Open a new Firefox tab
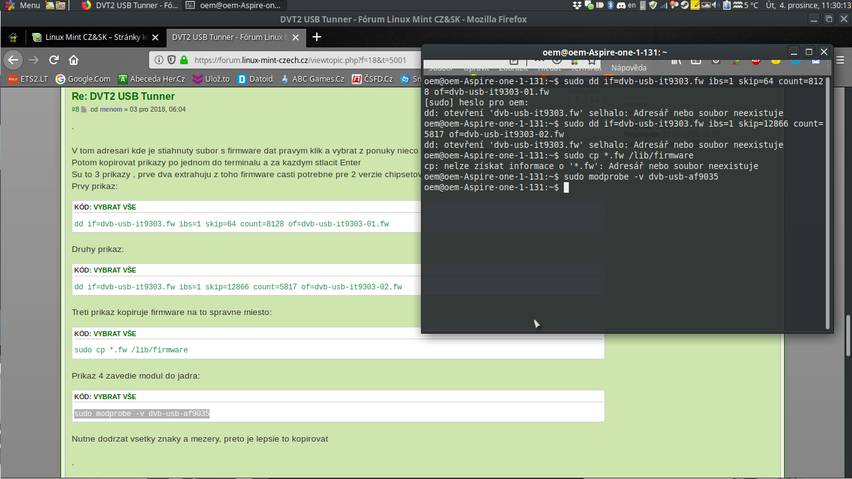Image resolution: width=852 pixels, height=479 pixels. (x=317, y=37)
